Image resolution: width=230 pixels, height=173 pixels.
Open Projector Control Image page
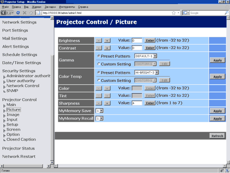coord(13,114)
